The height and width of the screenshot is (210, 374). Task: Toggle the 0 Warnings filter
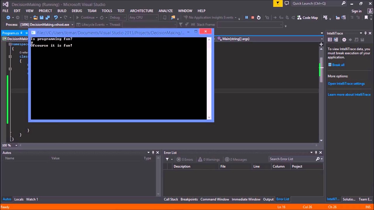(209, 160)
